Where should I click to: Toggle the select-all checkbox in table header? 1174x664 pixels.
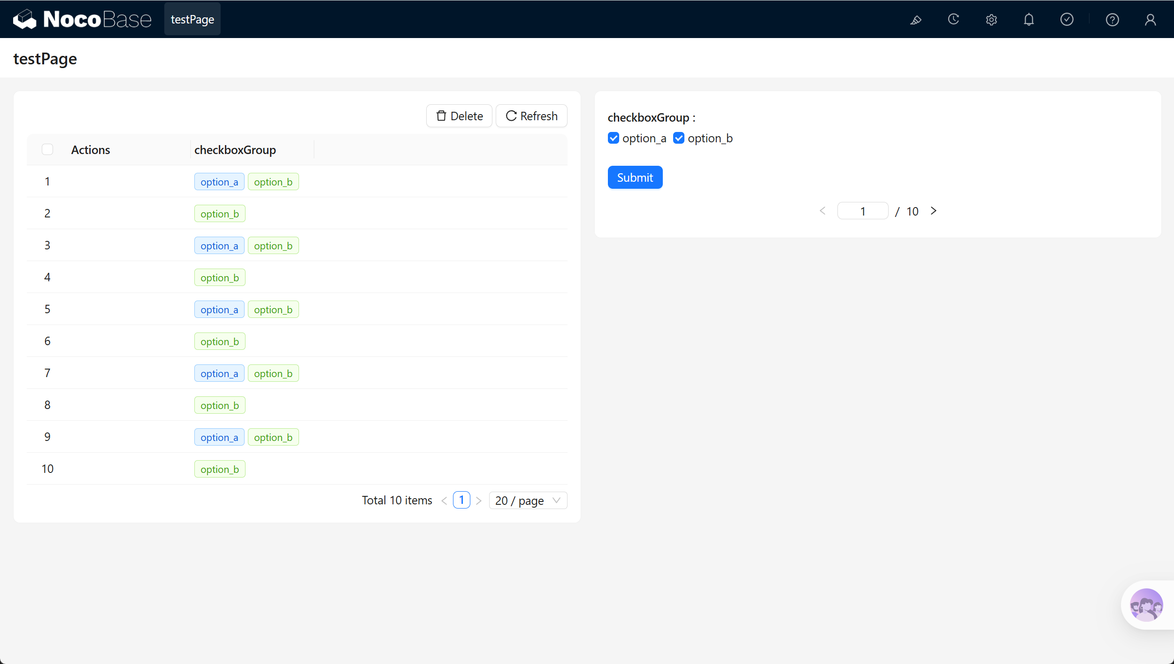(47, 149)
